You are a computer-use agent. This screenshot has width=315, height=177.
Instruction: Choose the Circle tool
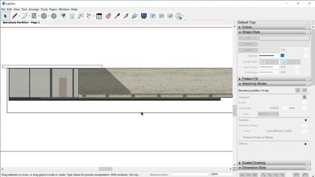44,16
